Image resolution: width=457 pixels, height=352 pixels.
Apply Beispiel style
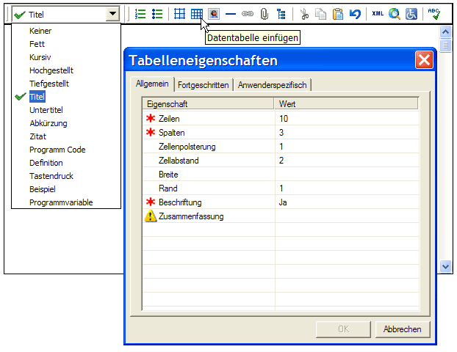tap(43, 189)
